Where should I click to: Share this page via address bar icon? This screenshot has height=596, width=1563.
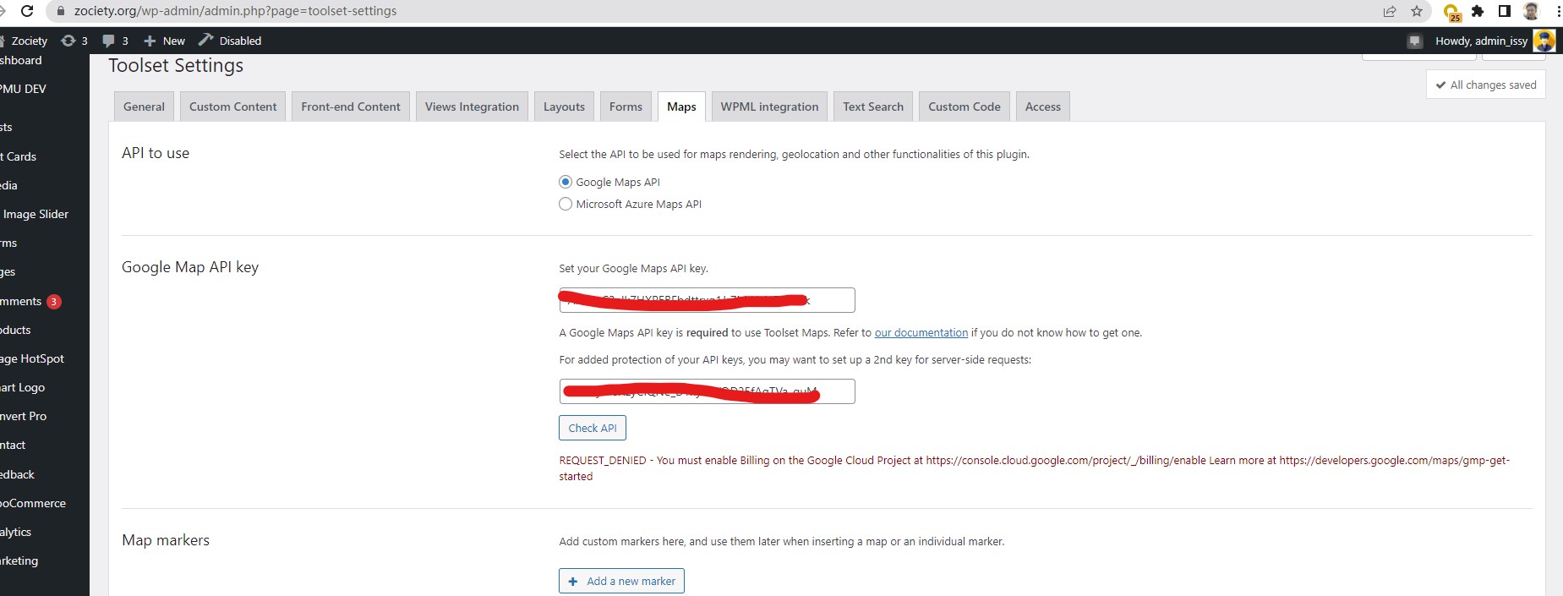[x=1390, y=11]
